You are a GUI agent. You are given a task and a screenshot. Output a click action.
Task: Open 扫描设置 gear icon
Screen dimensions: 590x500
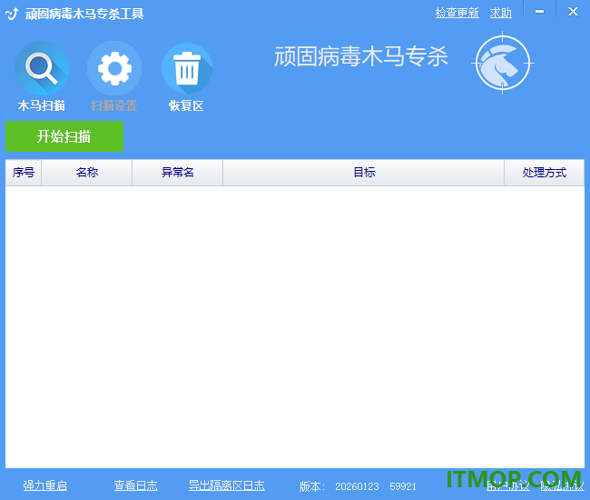[x=114, y=68]
